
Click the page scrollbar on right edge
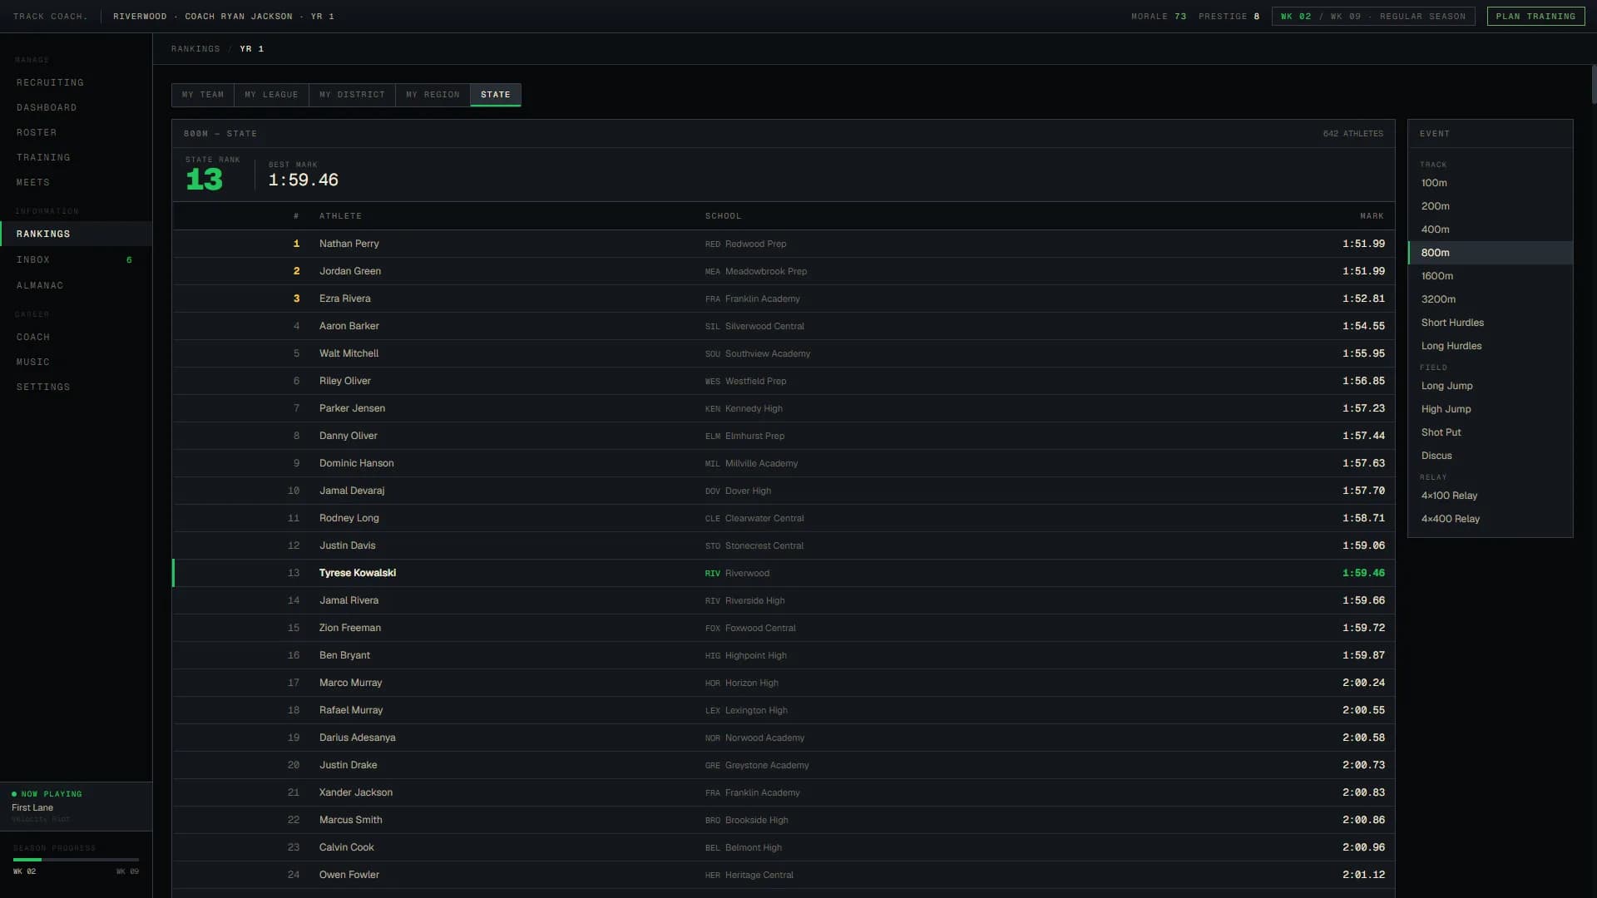coord(1594,84)
